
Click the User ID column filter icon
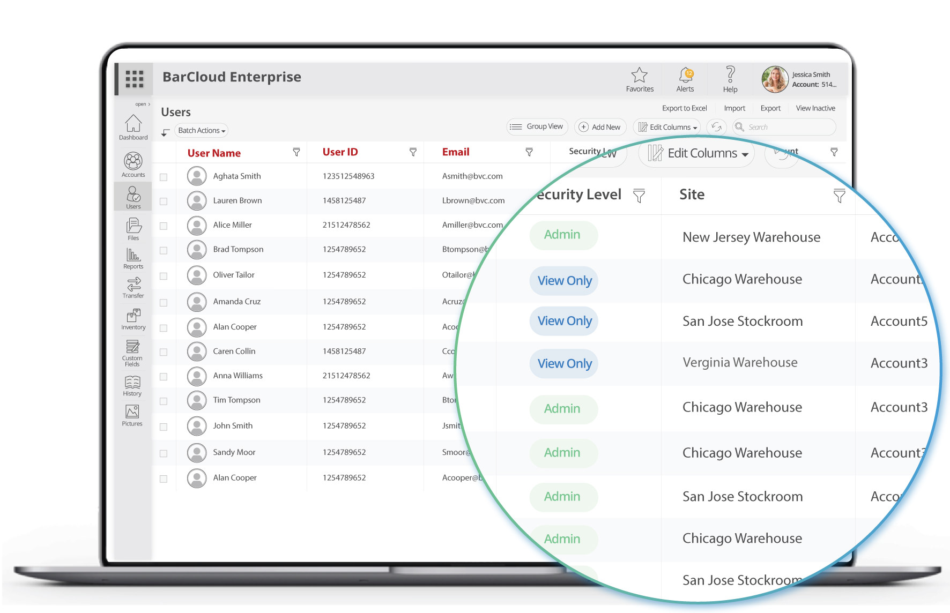point(413,152)
